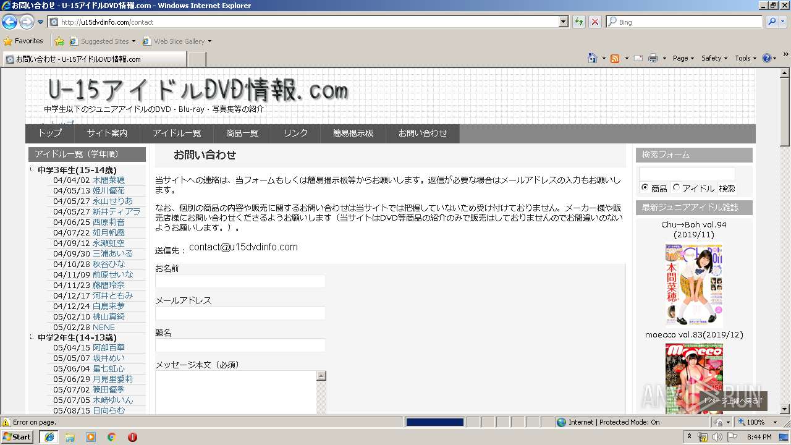Click the 題名 input field
The height and width of the screenshot is (445, 791).
240,345
